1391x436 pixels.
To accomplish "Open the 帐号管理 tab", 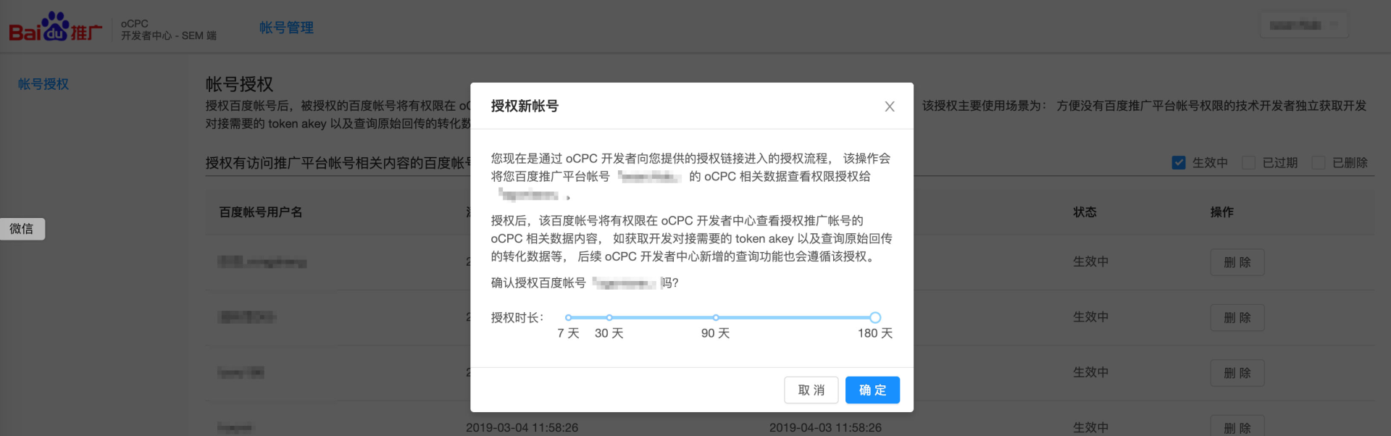I will [286, 28].
